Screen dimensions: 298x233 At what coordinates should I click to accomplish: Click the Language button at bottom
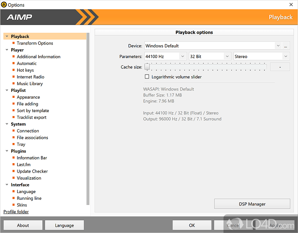pyautogui.click(x=64, y=225)
